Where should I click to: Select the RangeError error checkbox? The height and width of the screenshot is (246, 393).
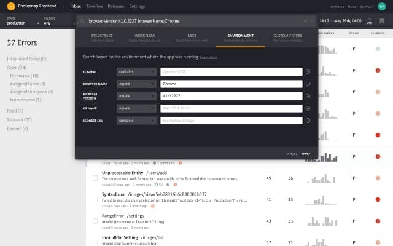click(95, 221)
